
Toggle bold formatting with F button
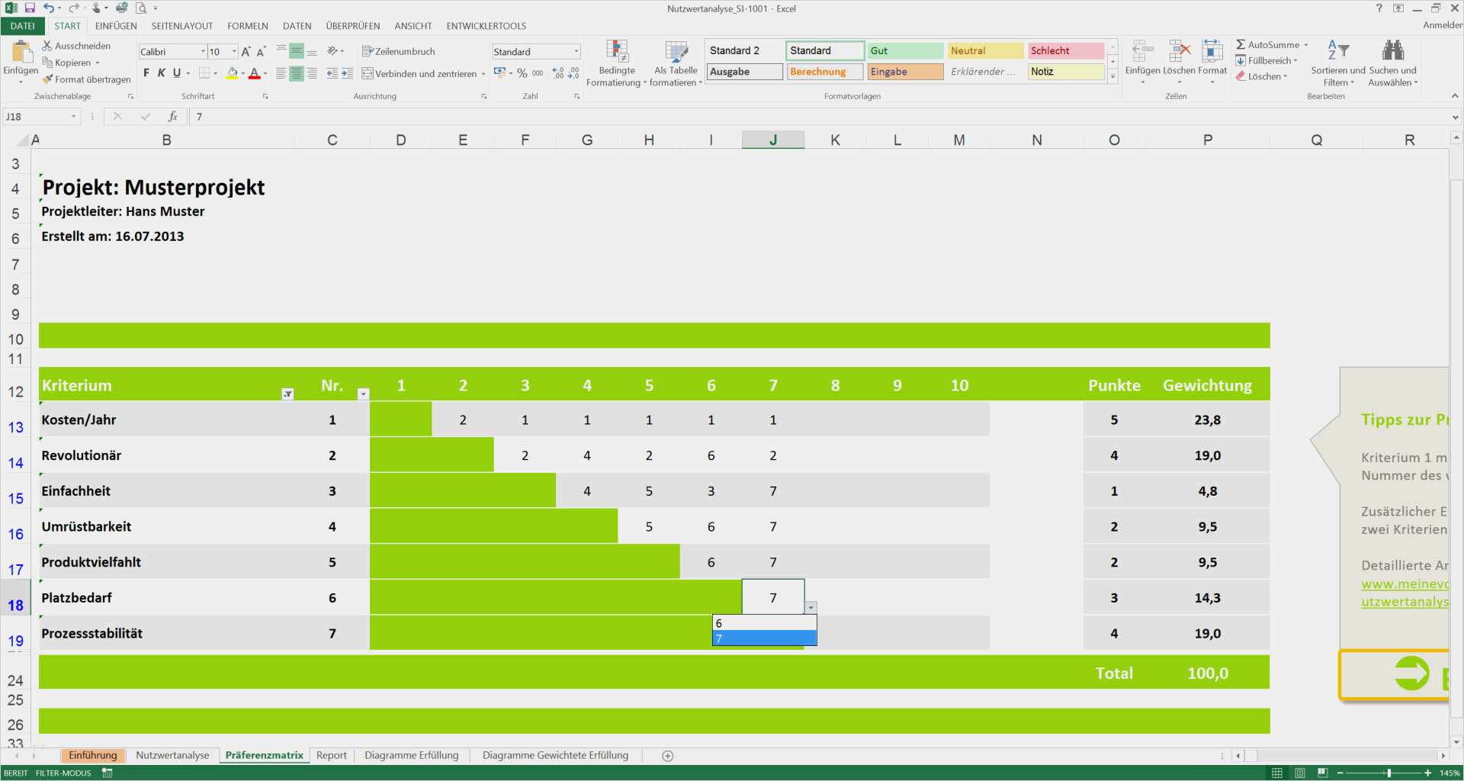click(146, 73)
